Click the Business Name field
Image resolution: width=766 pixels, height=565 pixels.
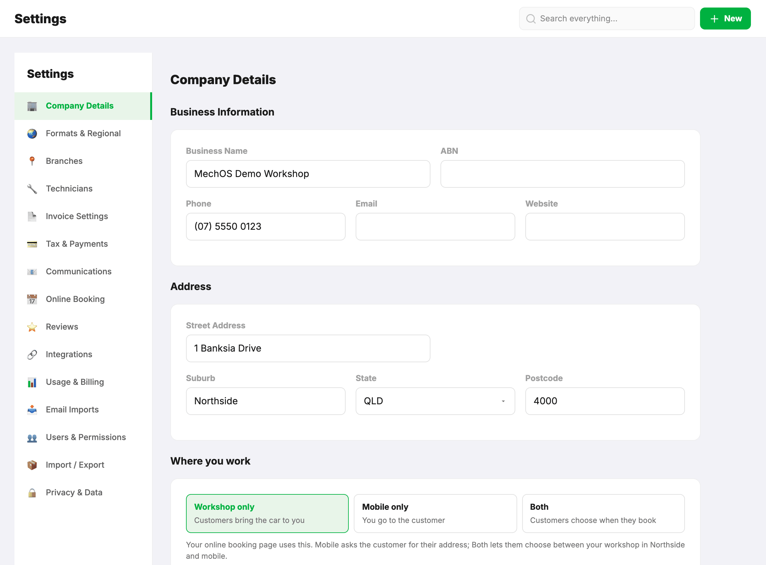(x=308, y=174)
